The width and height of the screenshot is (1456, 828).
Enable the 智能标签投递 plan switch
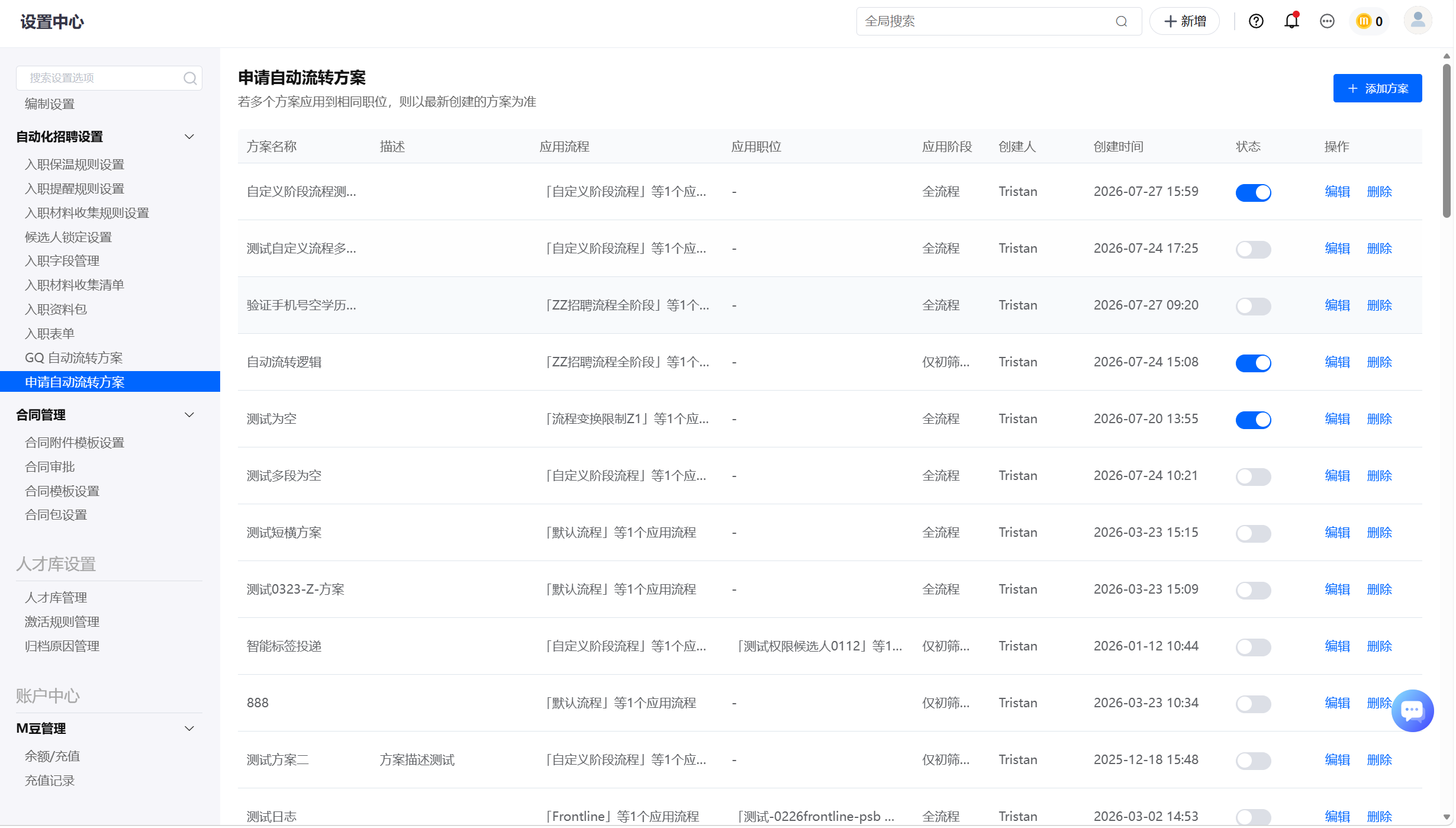pyautogui.click(x=1253, y=647)
